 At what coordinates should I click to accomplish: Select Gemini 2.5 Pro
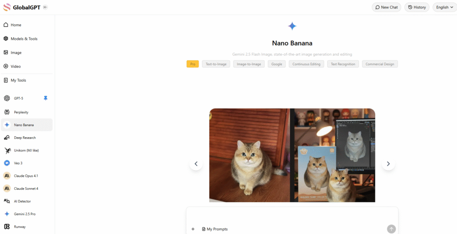pos(27,214)
